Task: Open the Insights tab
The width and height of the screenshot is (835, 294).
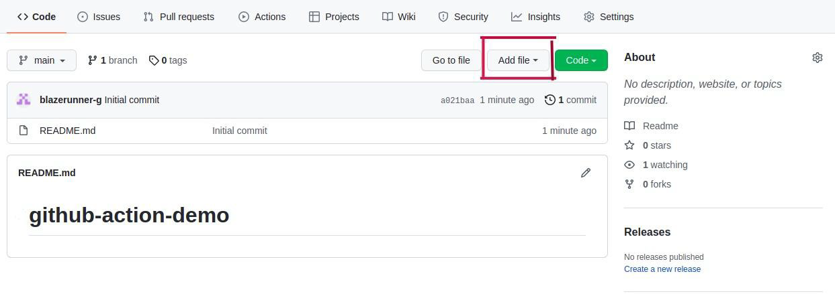Action: point(535,17)
